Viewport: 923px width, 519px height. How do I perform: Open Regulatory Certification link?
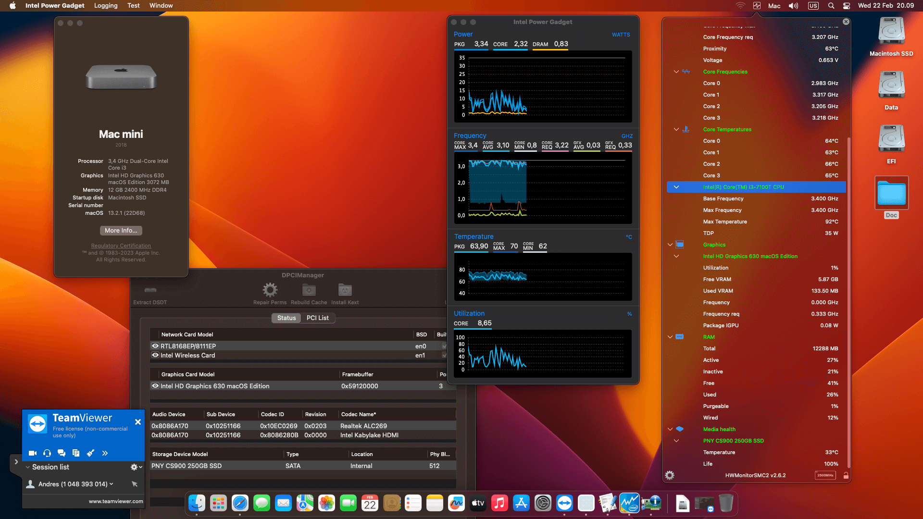(x=121, y=246)
